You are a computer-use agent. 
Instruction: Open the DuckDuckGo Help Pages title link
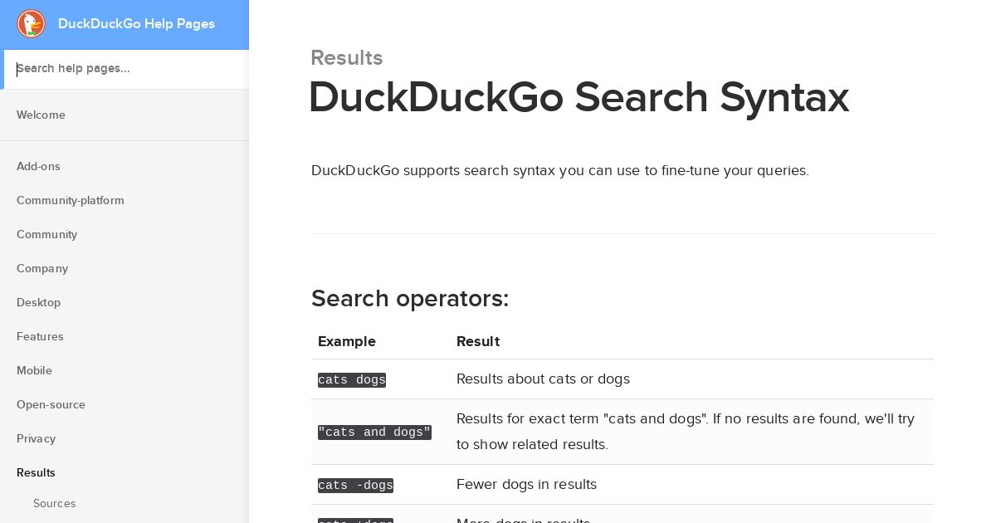[136, 24]
